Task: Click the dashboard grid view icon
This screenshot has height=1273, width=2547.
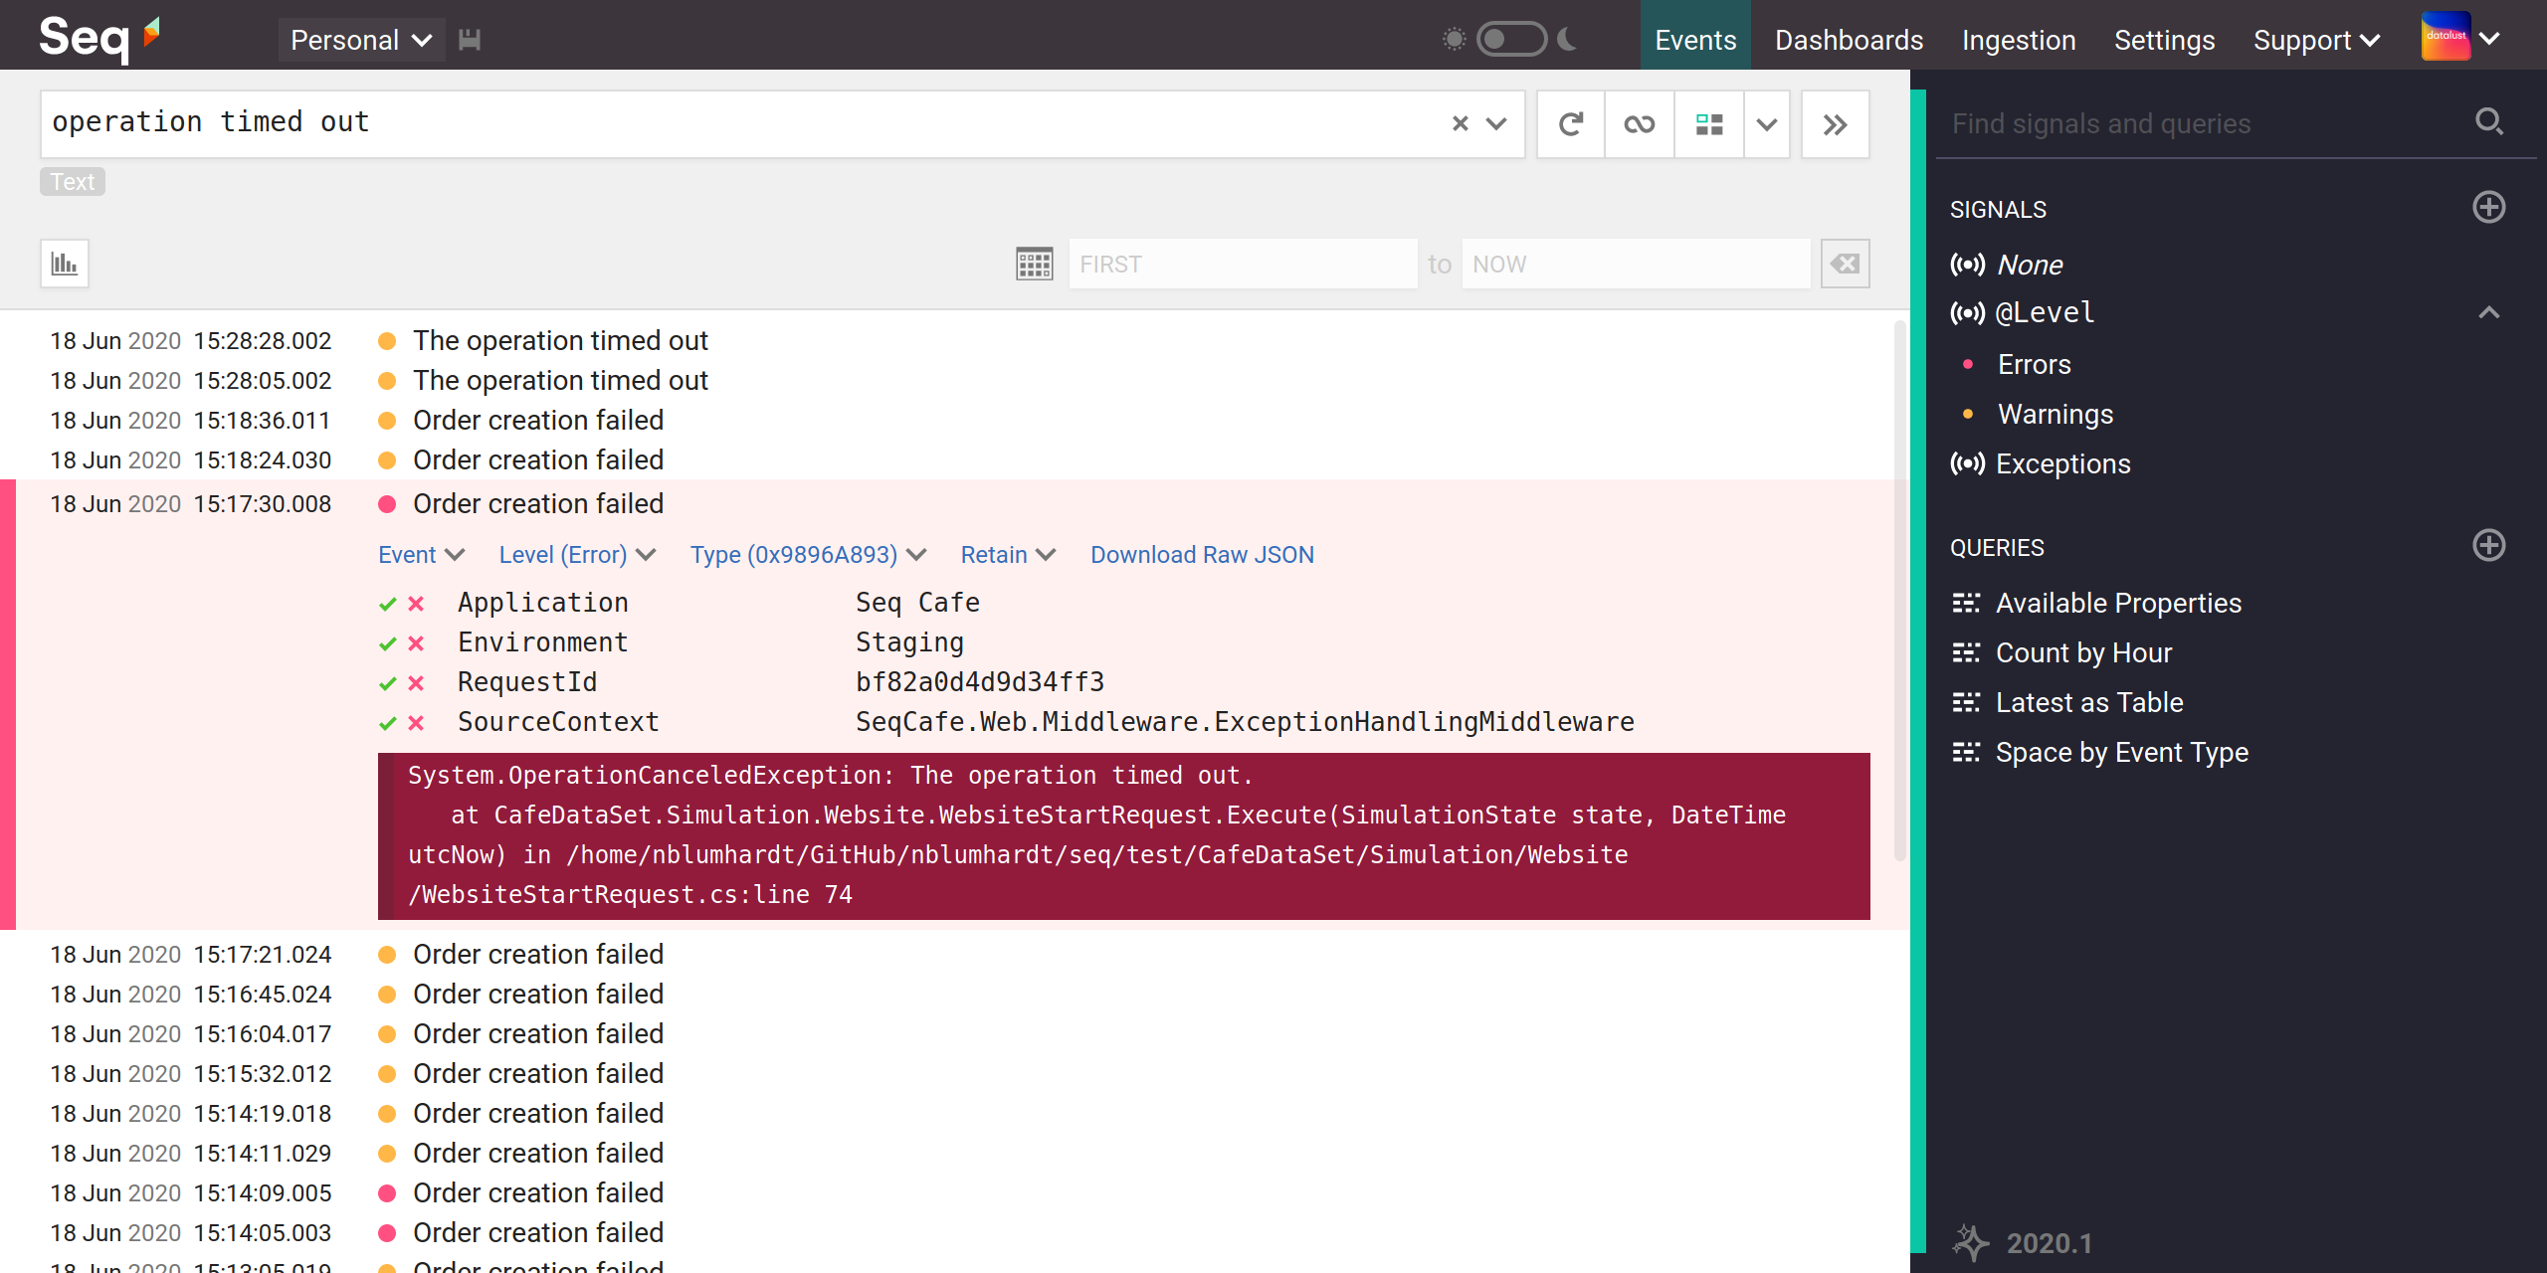Action: 1709,124
